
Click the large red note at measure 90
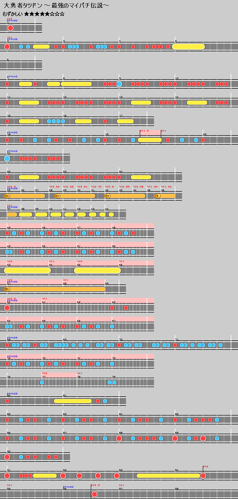7,457
